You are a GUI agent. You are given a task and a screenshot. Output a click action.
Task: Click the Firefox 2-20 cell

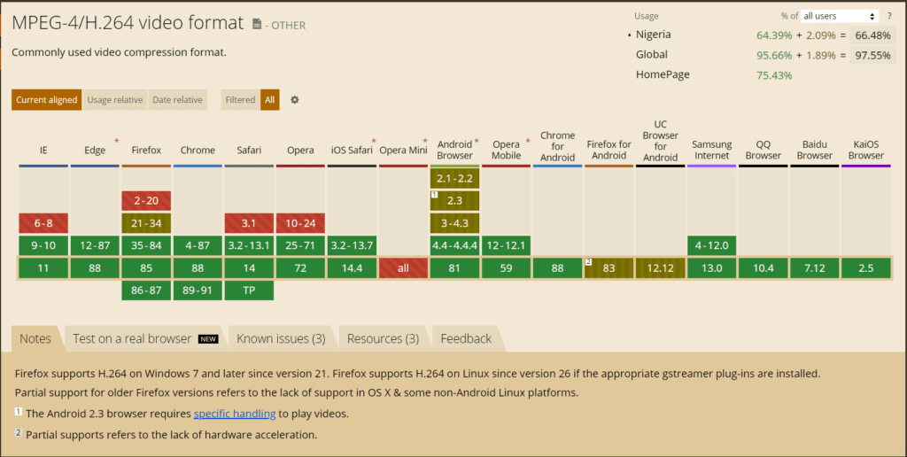pos(146,201)
